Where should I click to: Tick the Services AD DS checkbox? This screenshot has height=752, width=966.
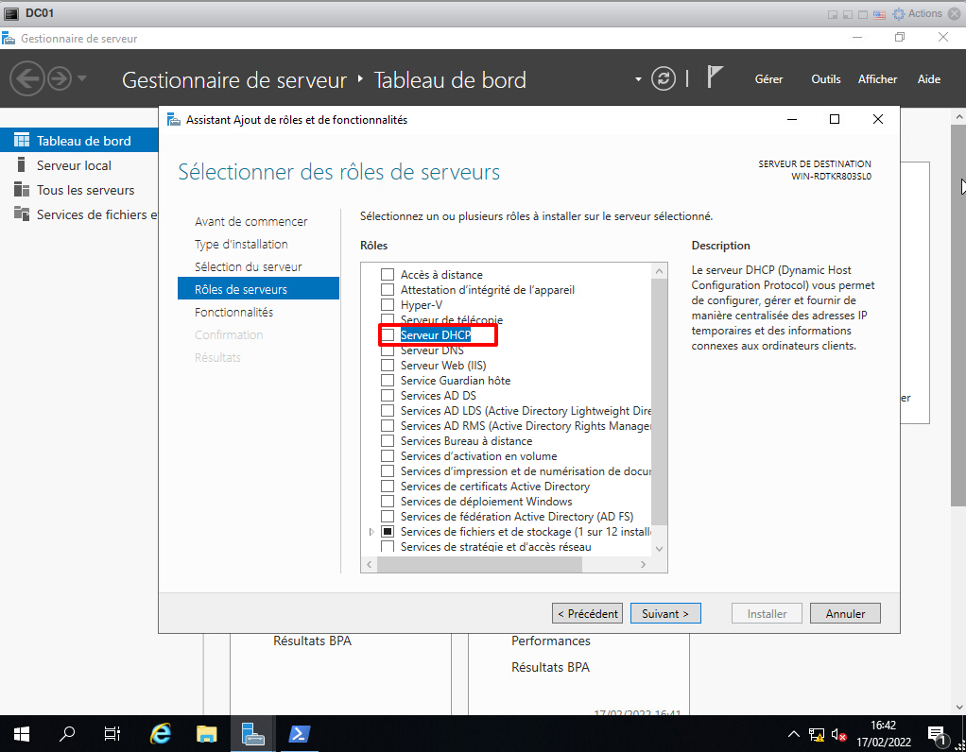click(x=388, y=396)
